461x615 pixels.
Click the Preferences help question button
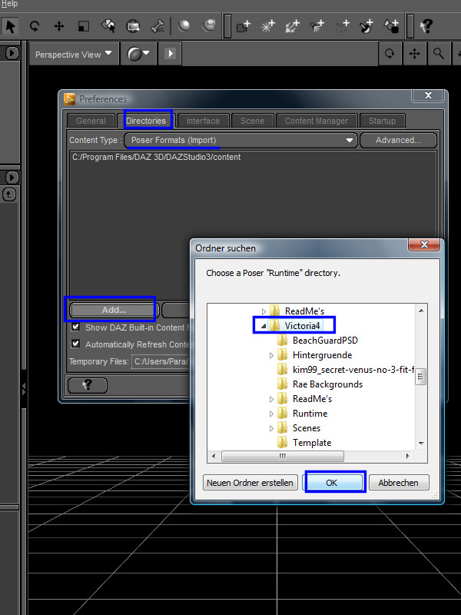[88, 385]
